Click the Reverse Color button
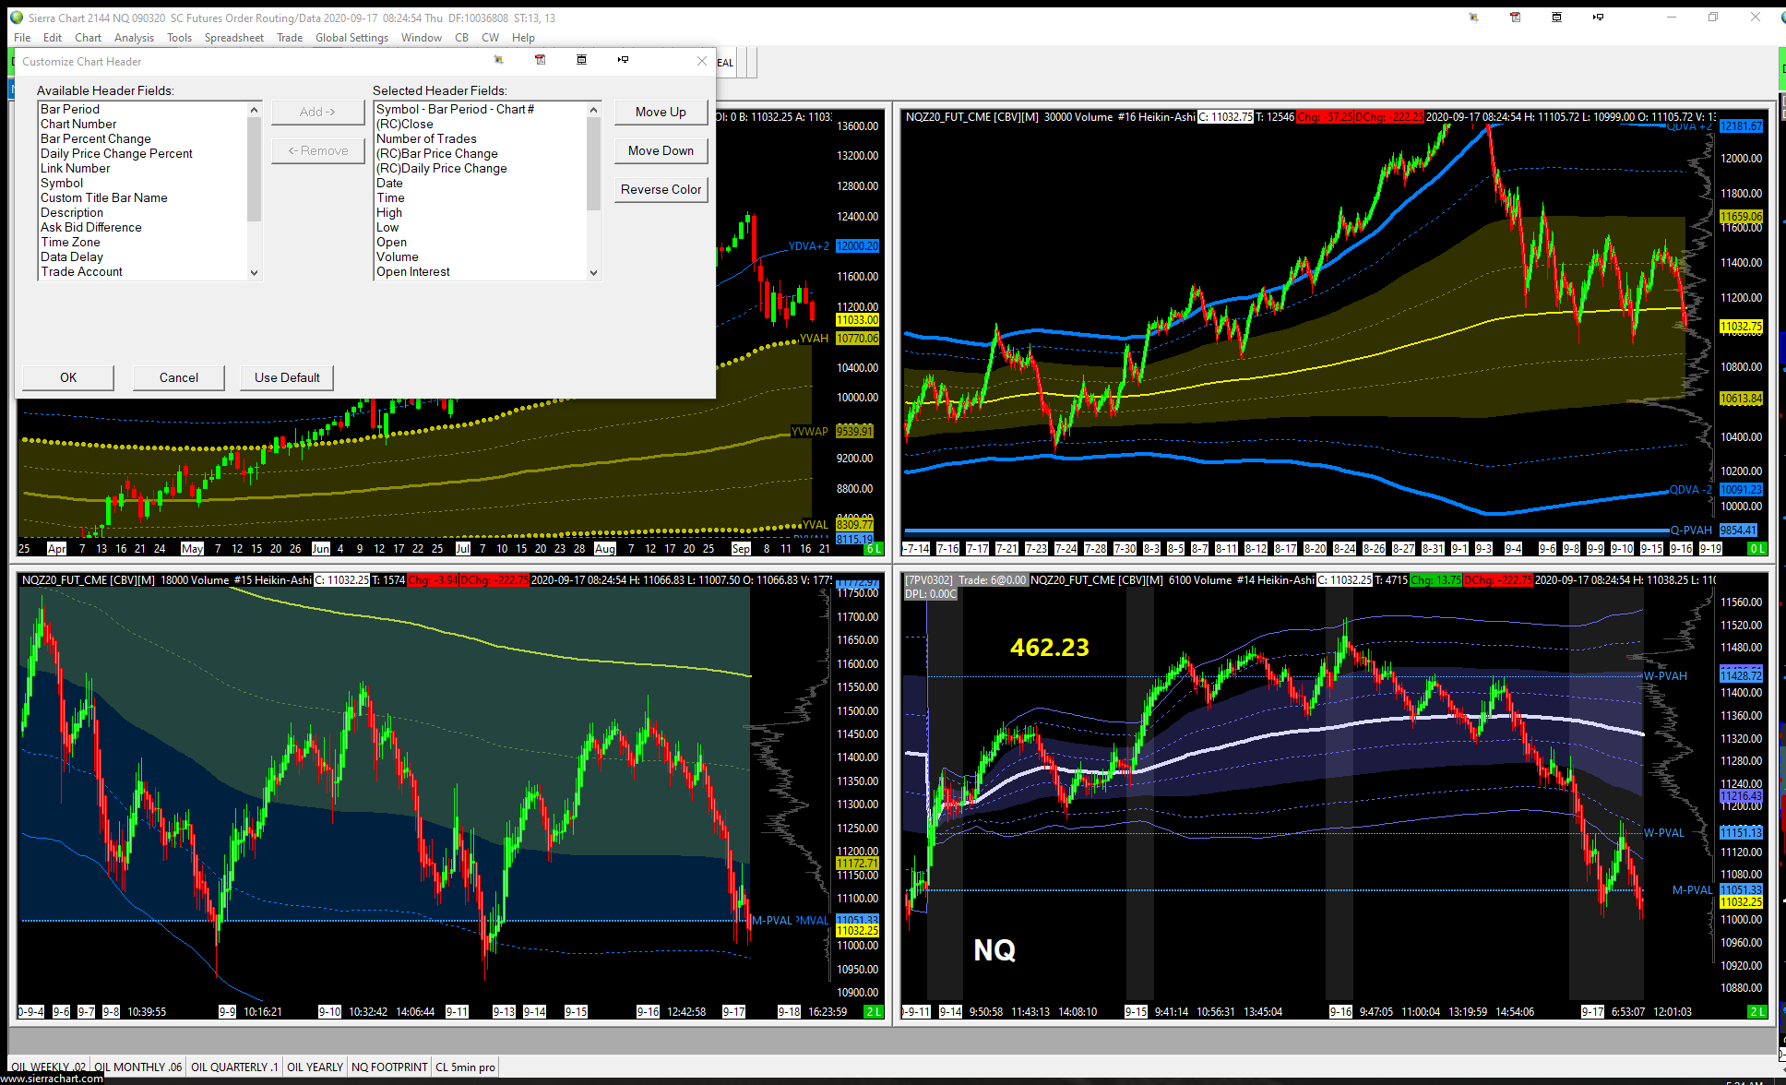Viewport: 1786px width, 1085px height. [x=661, y=189]
